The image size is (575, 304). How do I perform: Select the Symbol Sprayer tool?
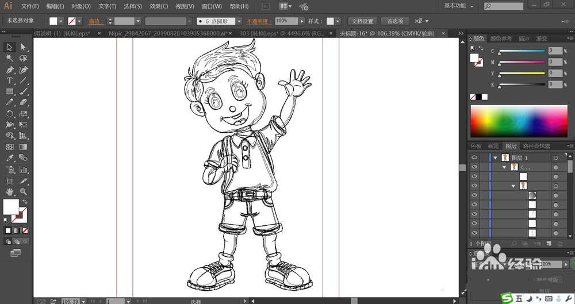pyautogui.click(x=10, y=170)
